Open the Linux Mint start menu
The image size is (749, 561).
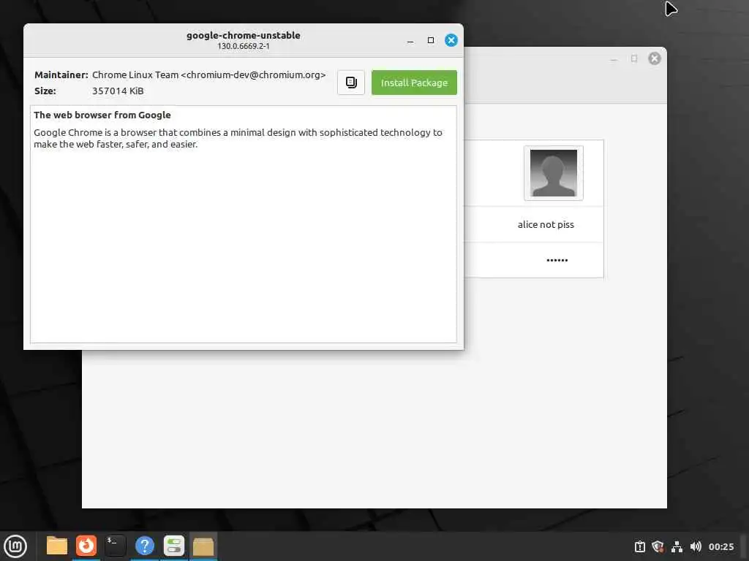click(x=15, y=546)
